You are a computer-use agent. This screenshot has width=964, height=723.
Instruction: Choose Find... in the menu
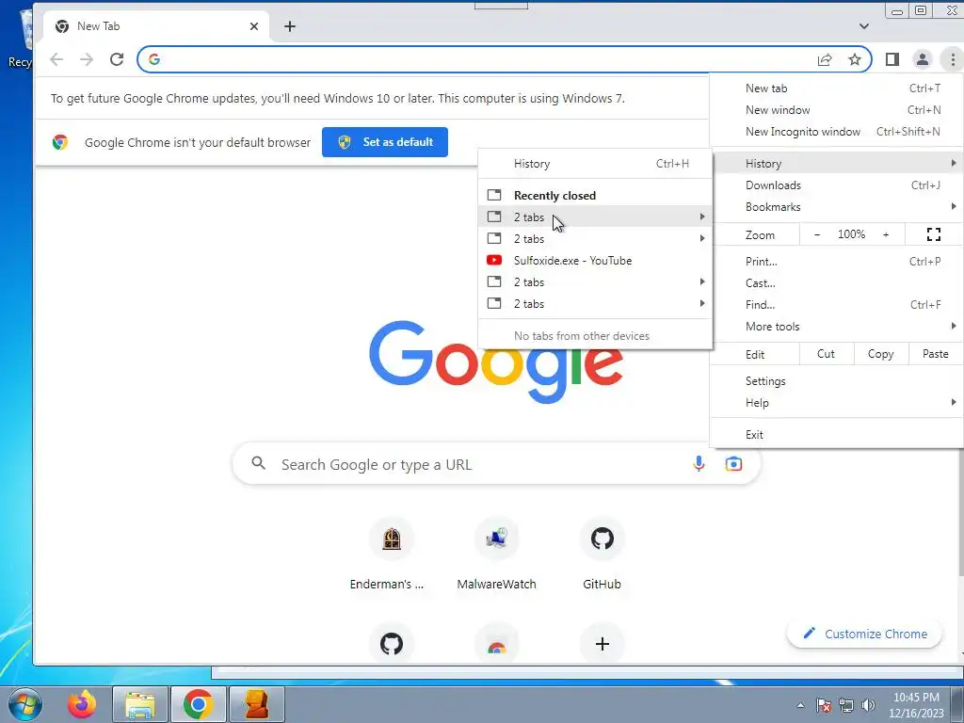(836, 305)
